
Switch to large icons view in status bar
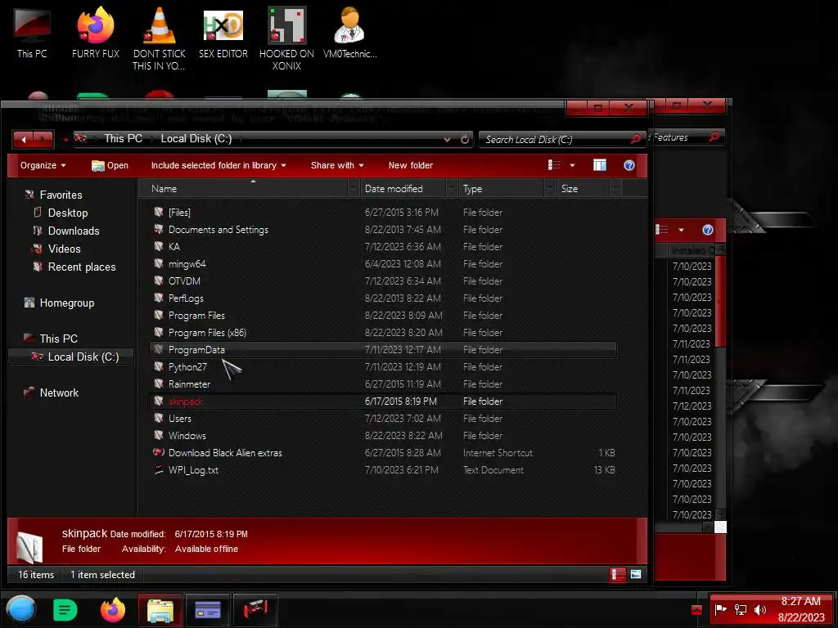click(635, 575)
